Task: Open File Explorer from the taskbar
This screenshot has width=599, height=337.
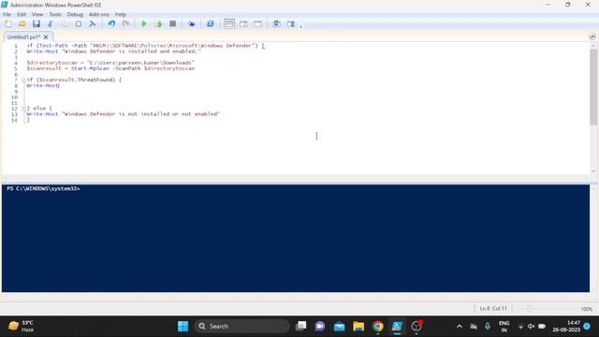Action: 358,327
